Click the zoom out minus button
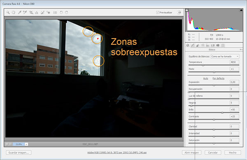The height and width of the screenshot is (160, 247). pos(7,144)
